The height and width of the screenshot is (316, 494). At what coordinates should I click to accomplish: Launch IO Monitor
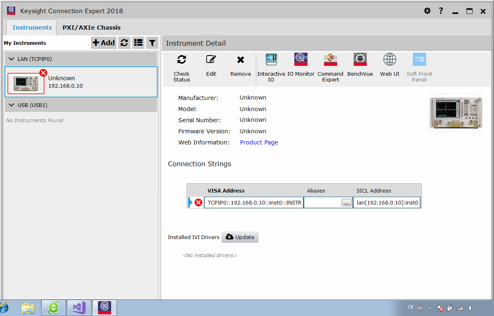tap(301, 59)
